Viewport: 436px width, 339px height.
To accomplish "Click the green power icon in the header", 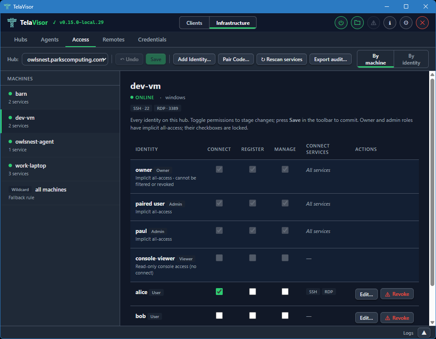I will 341,23.
